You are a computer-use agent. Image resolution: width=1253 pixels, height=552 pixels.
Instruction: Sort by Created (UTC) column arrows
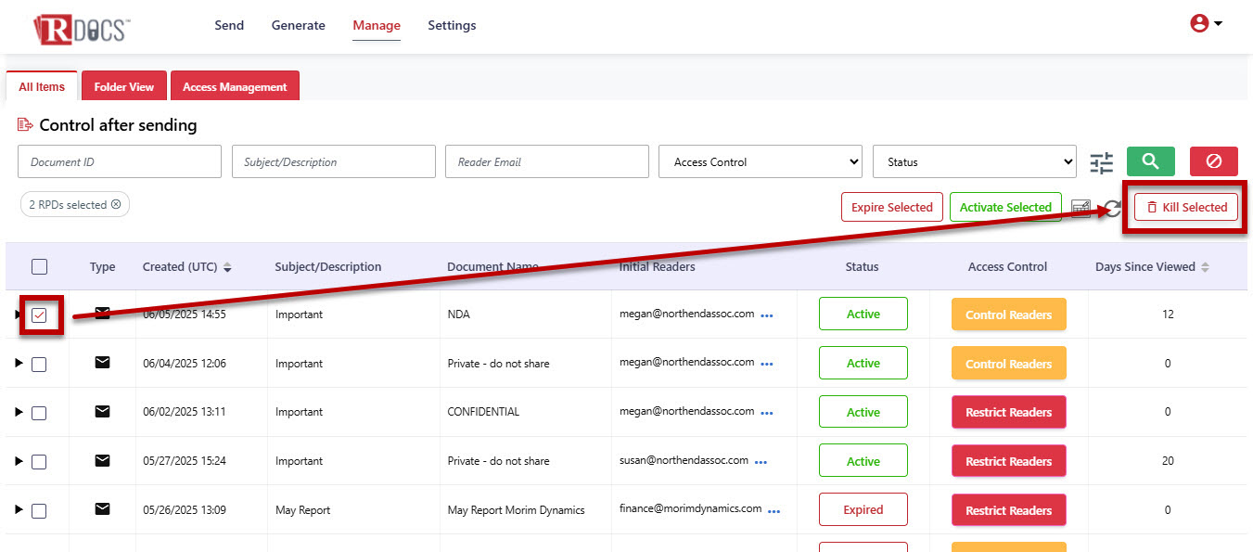(227, 267)
